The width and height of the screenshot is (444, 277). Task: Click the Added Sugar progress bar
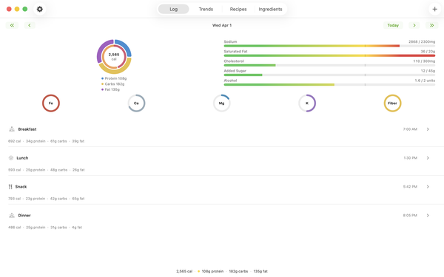point(329,75)
